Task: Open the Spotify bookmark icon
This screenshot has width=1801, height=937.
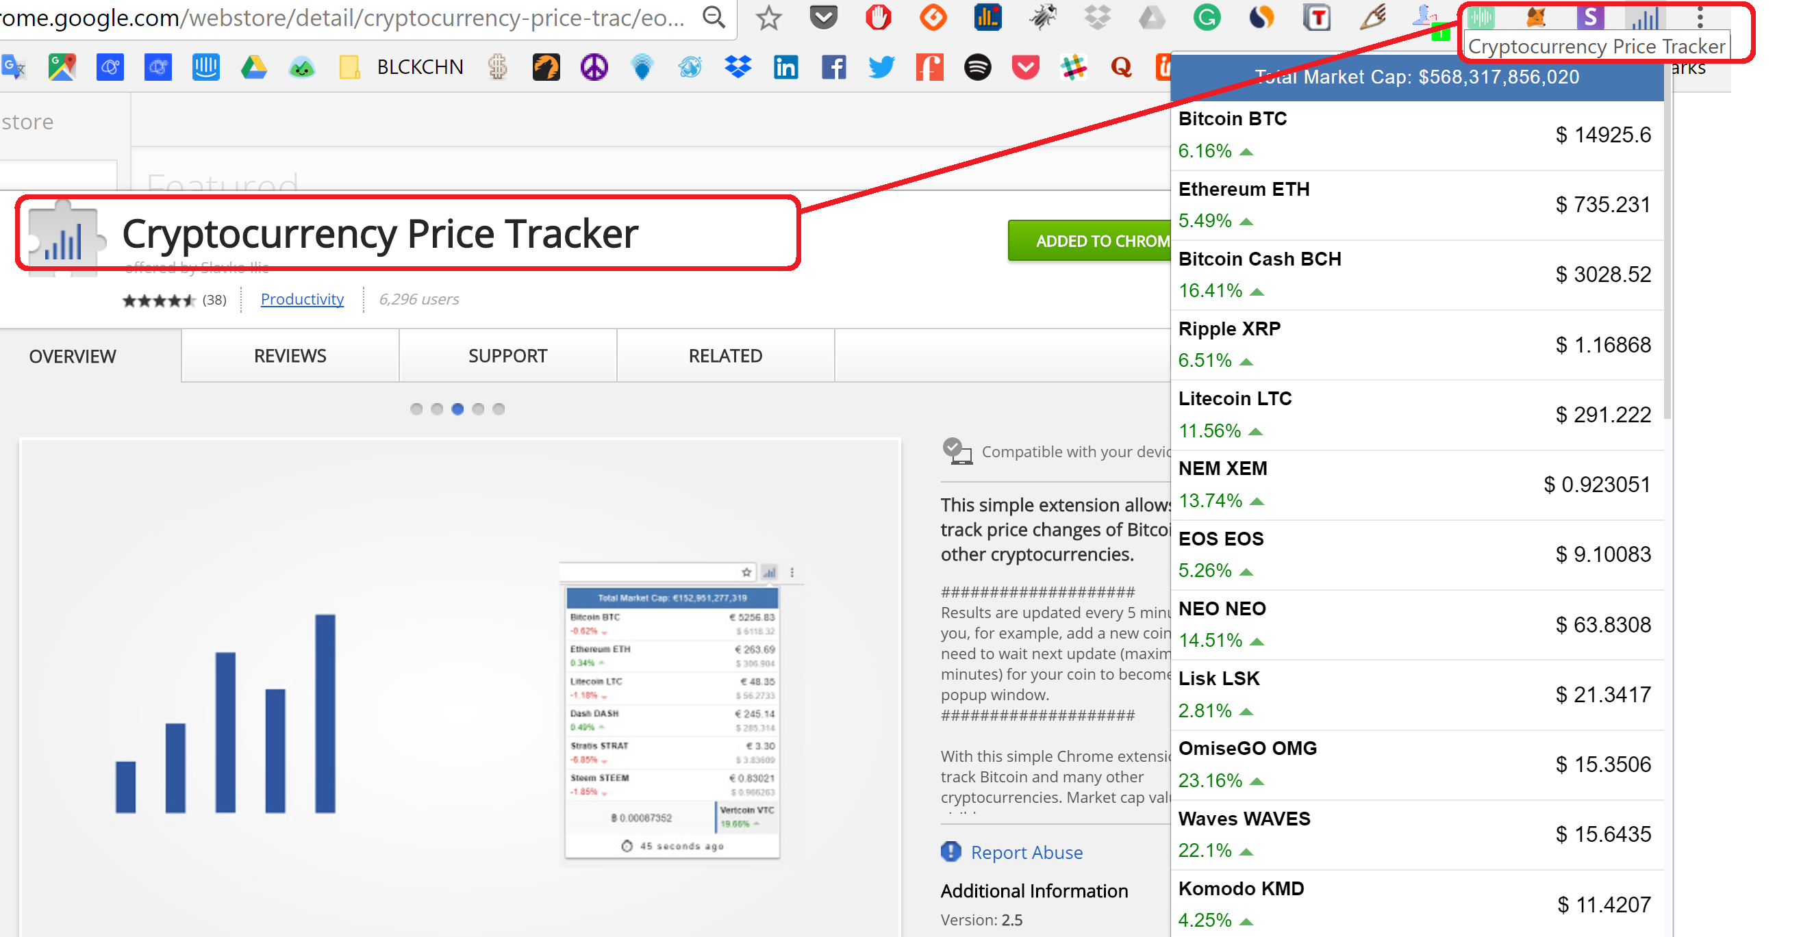Action: click(977, 67)
